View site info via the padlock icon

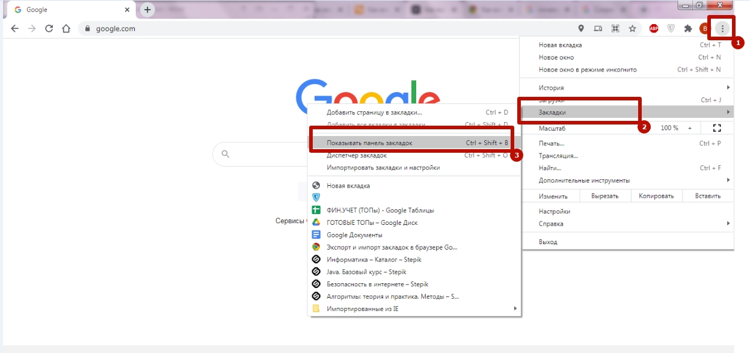(x=88, y=28)
